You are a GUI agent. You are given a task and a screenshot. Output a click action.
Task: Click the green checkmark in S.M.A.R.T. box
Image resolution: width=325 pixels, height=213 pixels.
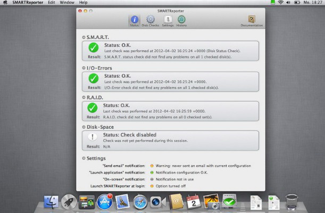pyautogui.click(x=94, y=48)
